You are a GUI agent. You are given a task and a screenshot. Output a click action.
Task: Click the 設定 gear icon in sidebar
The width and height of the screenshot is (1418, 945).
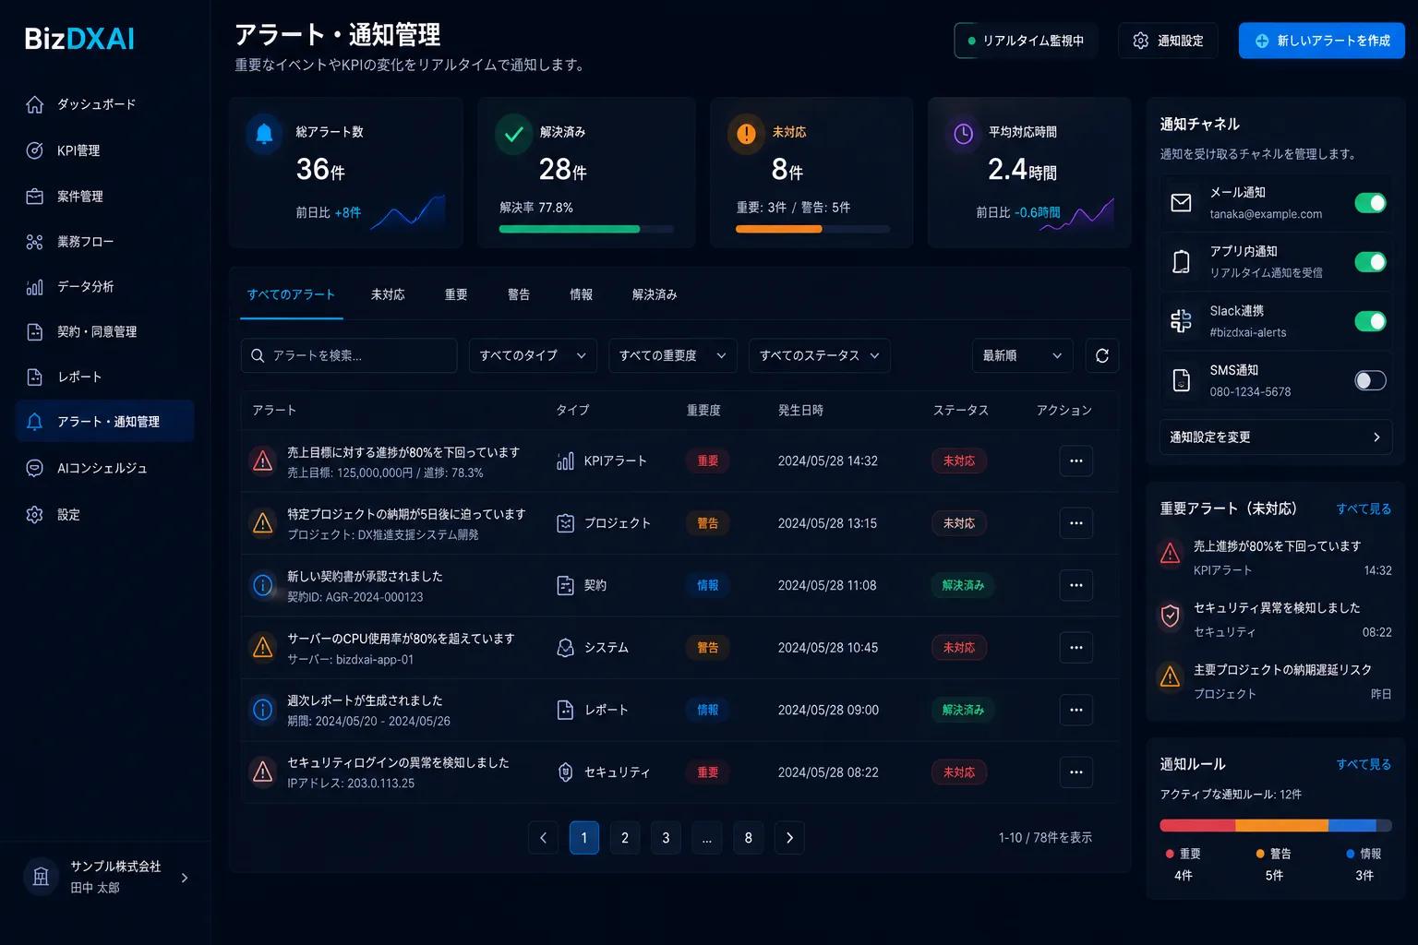(35, 514)
